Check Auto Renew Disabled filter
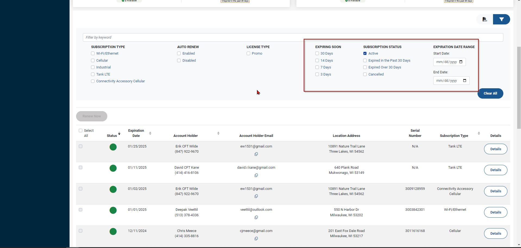The image size is (521, 248). [179, 61]
